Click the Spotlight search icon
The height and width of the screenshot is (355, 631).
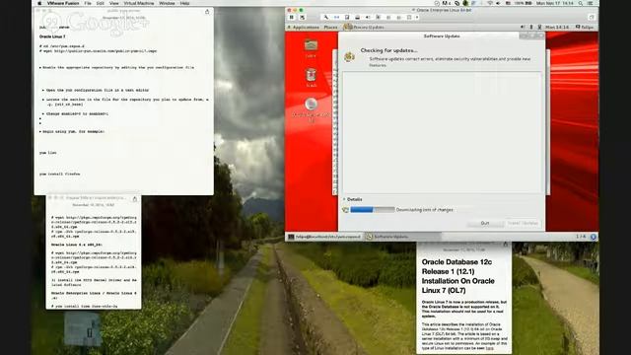(x=581, y=3)
